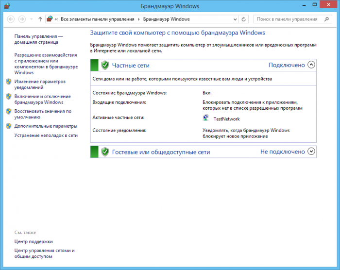Screen dimensions: 340x270
Task: Open the recent locations dropdown arrow
Action: pyautogui.click(x=32, y=19)
